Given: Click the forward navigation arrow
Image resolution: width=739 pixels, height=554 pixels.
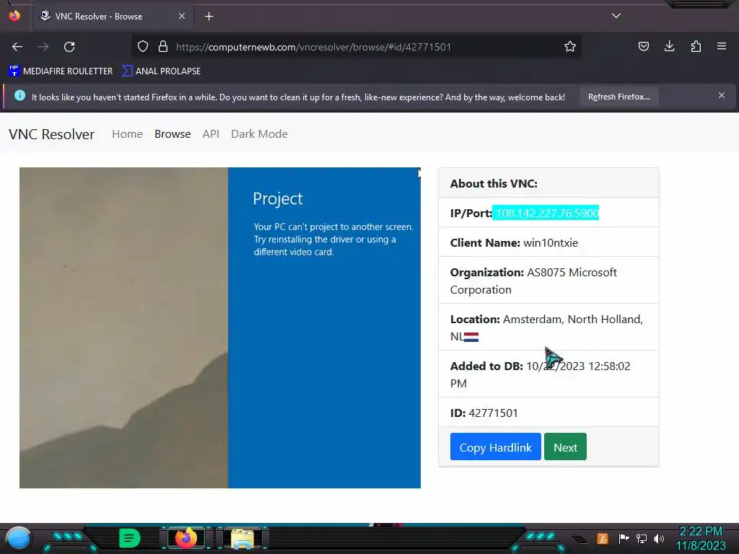Looking at the screenshot, I should (43, 47).
